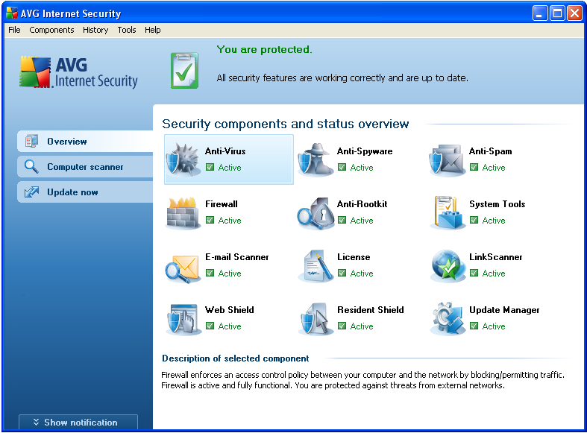The image size is (587, 433).
Task: Click the Web Shield Active status text
Action: coord(230,326)
